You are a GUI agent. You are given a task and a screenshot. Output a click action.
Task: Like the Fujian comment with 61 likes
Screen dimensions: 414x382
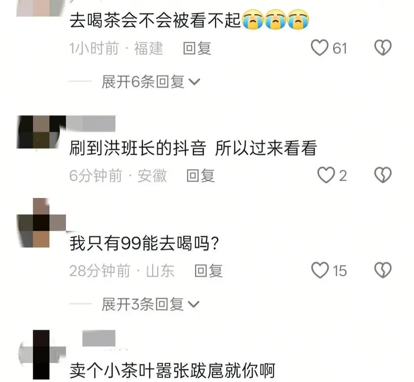pos(320,48)
